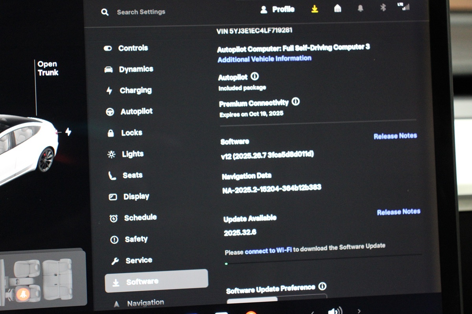Open Bluetooth settings icon
This screenshot has width=472, height=314.
click(383, 8)
